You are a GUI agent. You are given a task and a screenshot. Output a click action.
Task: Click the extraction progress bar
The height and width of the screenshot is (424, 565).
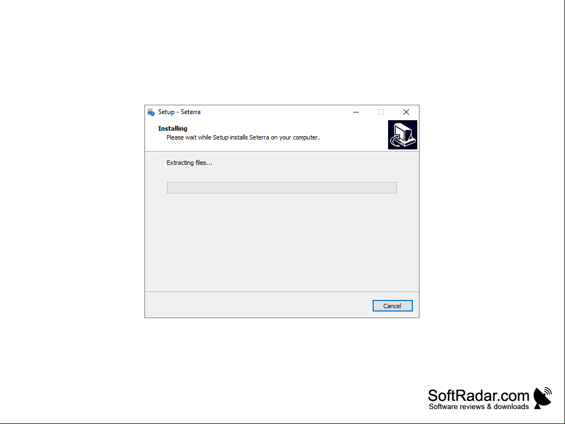point(282,187)
